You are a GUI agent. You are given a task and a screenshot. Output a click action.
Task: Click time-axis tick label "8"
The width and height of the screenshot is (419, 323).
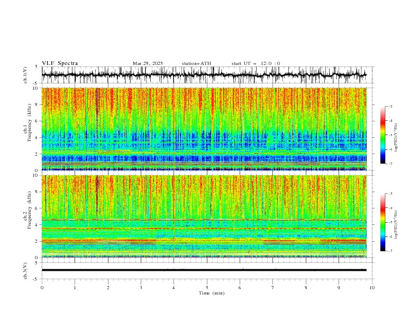pos(306,288)
